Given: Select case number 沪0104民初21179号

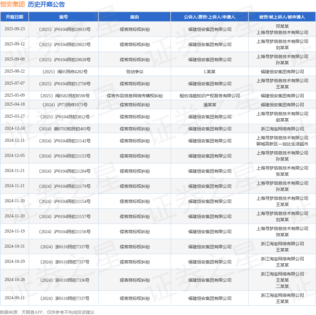Looking at the screenshot, I should 65,186.
